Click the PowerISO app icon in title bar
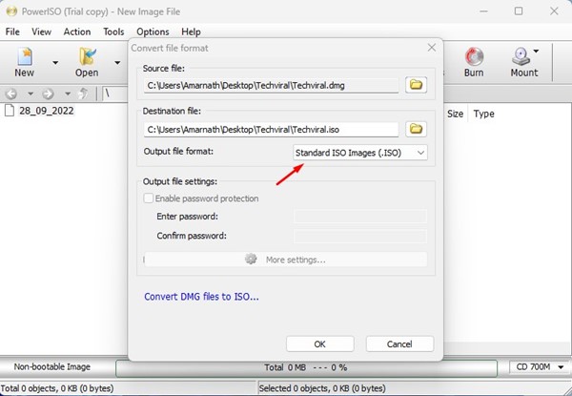The width and height of the screenshot is (572, 396). pos(11,11)
